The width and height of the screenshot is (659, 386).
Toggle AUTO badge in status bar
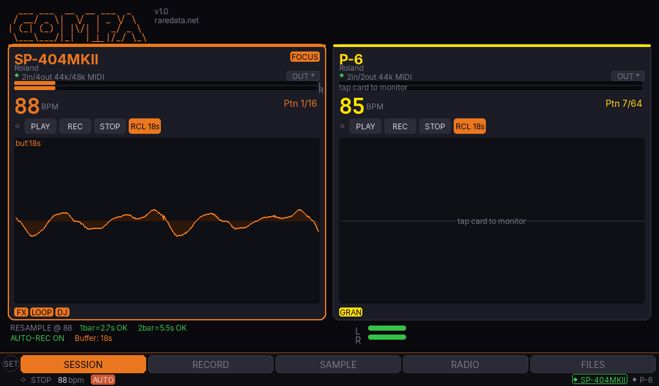click(x=103, y=380)
